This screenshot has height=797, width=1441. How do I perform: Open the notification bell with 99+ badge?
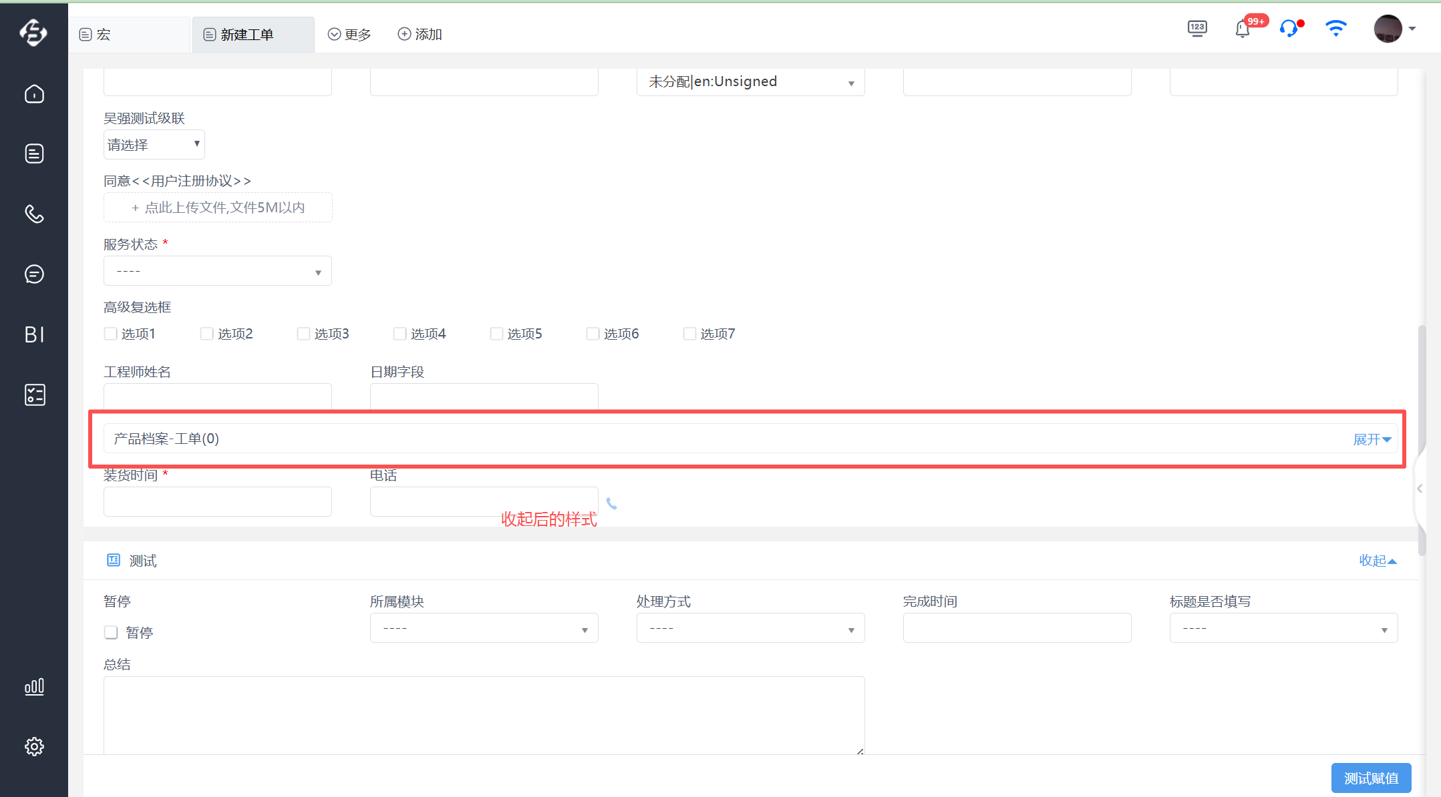pyautogui.click(x=1243, y=29)
